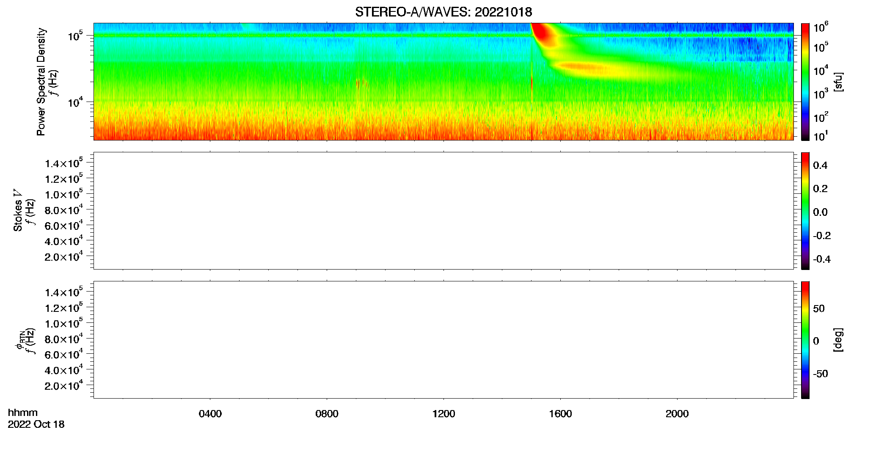Viewport: 887px width, 457px height.
Task: Click the Power Spectral Density colorbar
Action: tap(805, 82)
